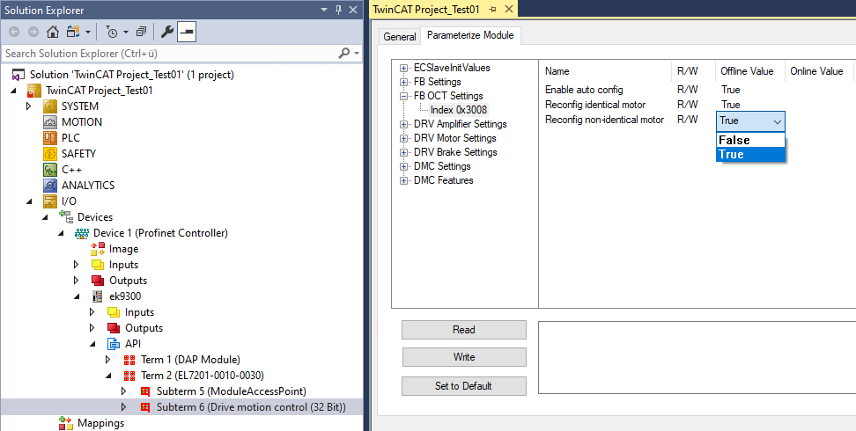
Task: Select DRV Amplifier Settings tree item
Action: [461, 124]
